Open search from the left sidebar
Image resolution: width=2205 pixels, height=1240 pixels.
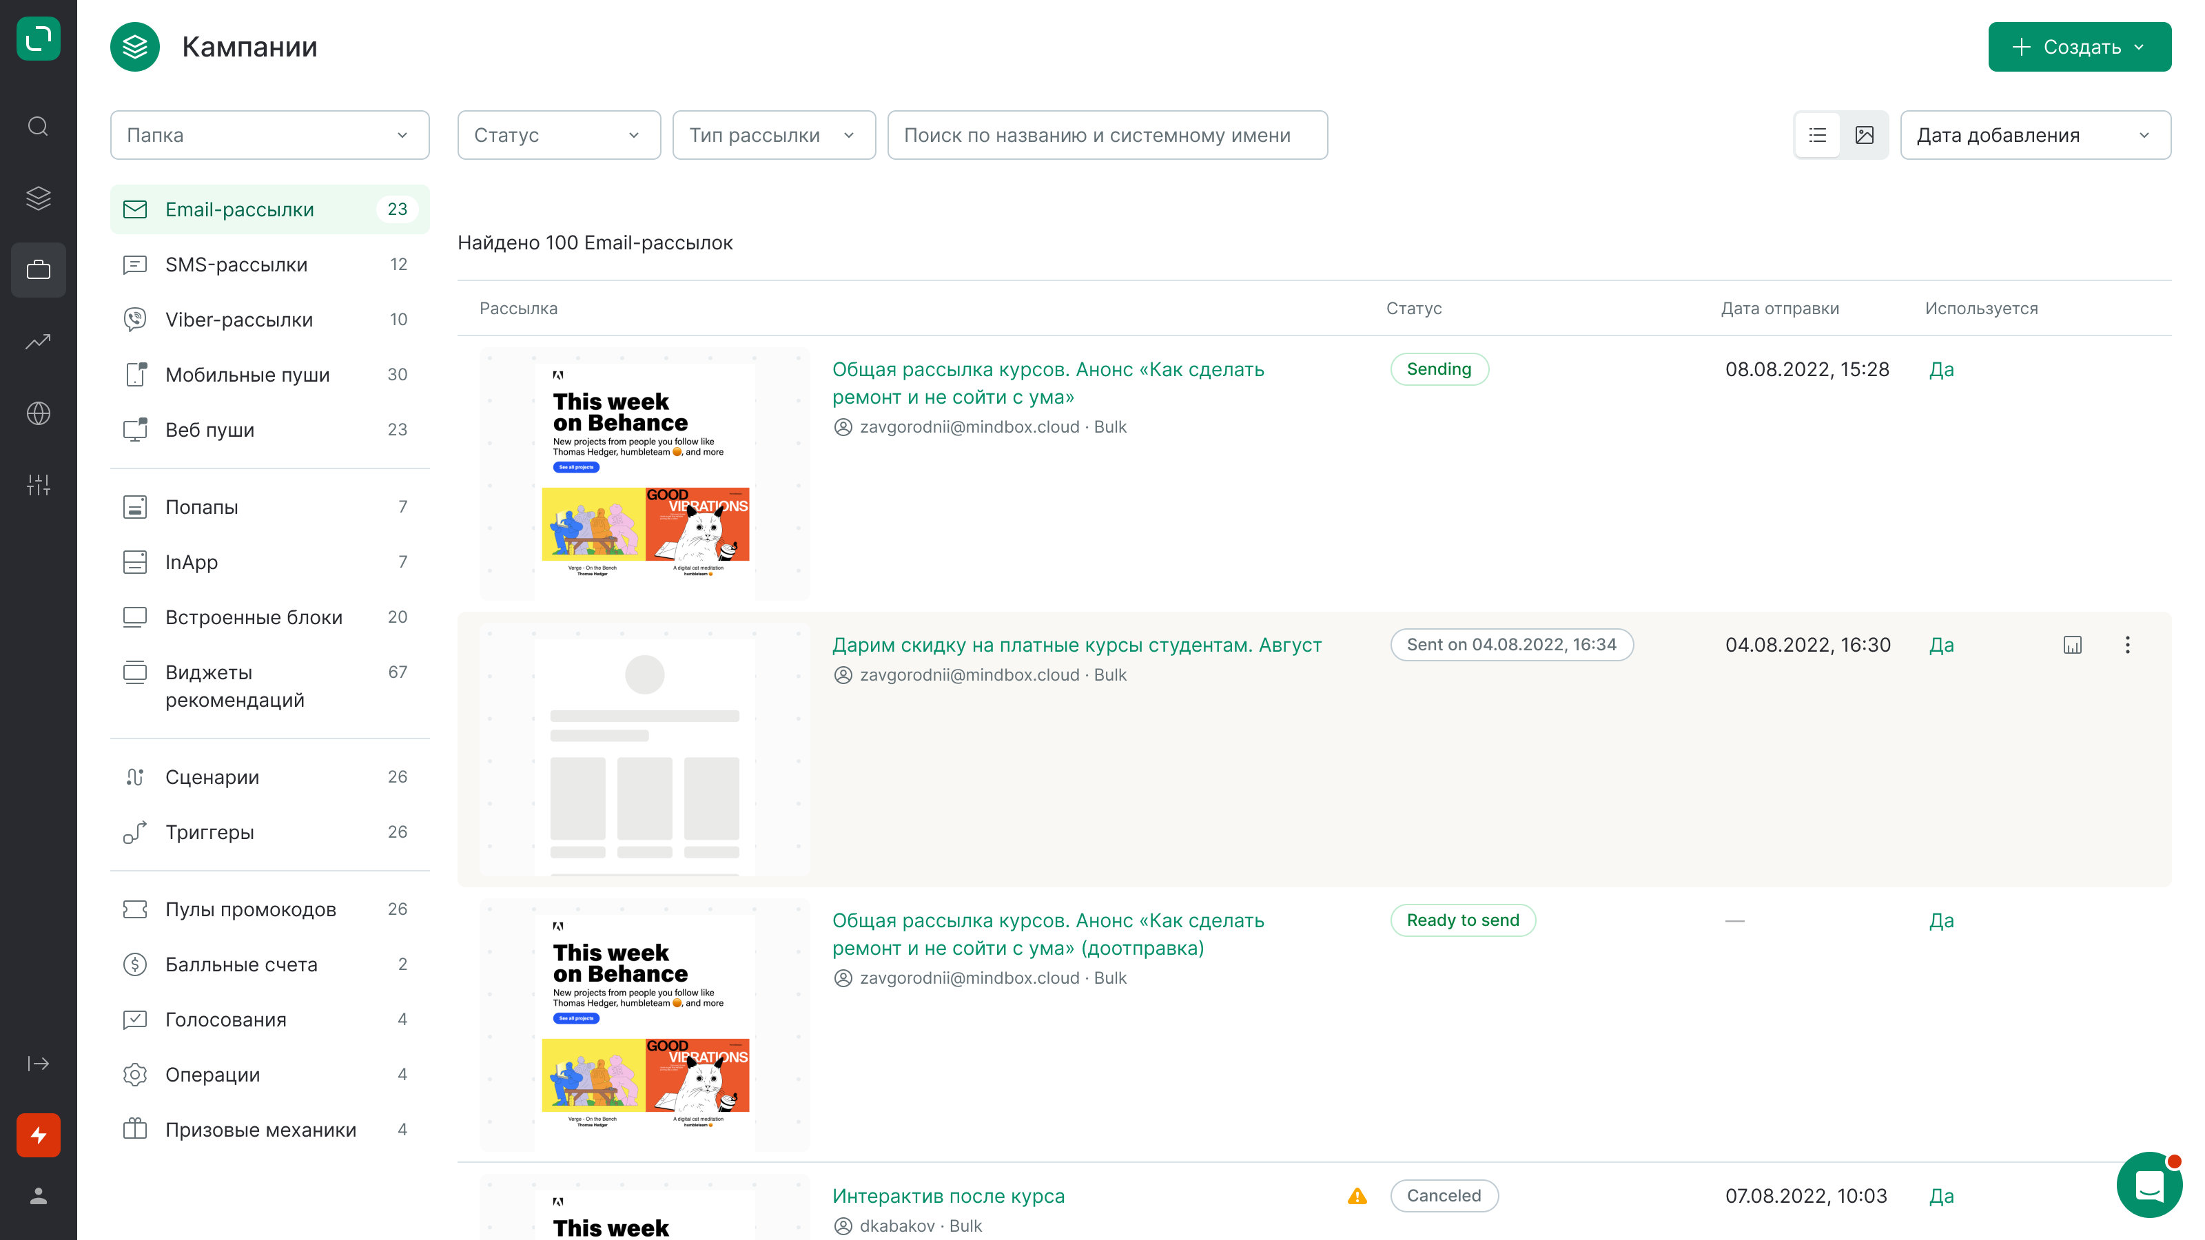tap(39, 127)
